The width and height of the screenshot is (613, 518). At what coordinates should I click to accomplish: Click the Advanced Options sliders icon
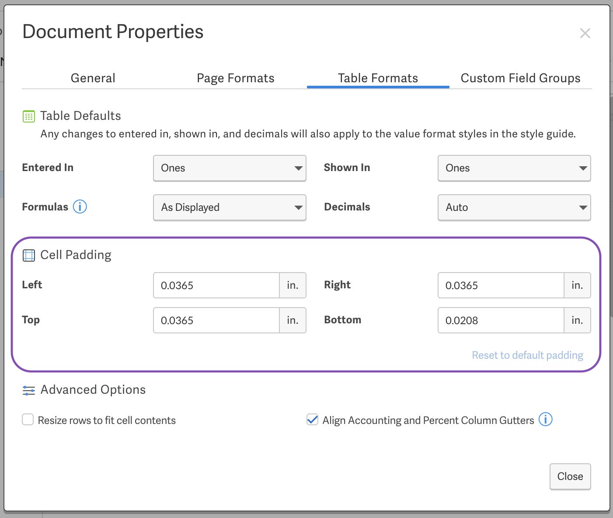coord(28,390)
